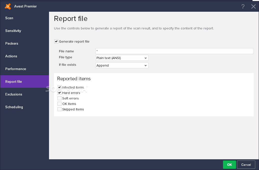Uncheck Generate report file checkbox
The image size is (259, 170).
[56, 41]
